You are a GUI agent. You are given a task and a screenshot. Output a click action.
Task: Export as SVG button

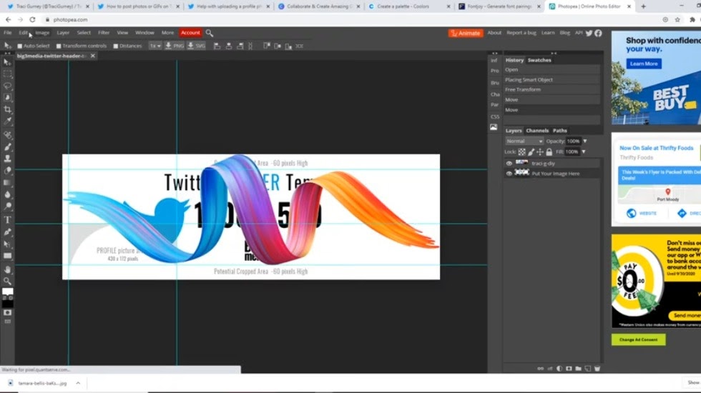196,46
